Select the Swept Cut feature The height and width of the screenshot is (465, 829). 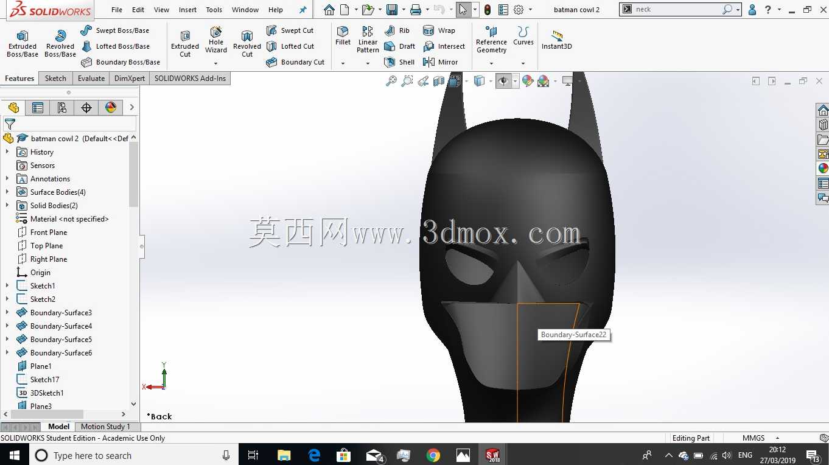[x=290, y=30]
